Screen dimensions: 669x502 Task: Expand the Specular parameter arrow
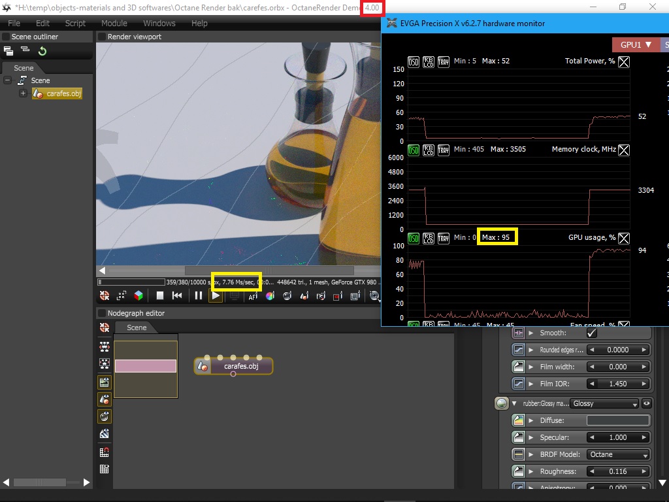[x=531, y=437]
